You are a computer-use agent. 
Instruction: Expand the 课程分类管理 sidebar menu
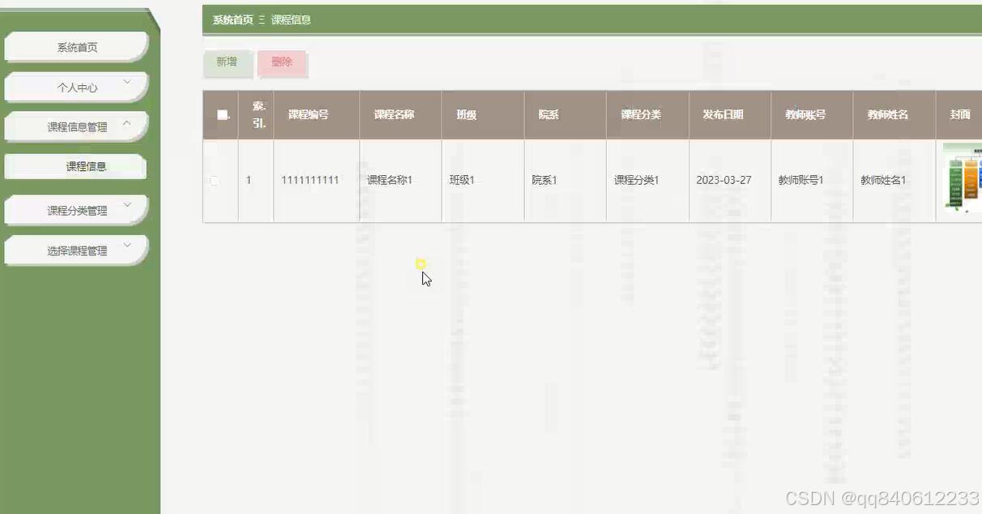(76, 208)
